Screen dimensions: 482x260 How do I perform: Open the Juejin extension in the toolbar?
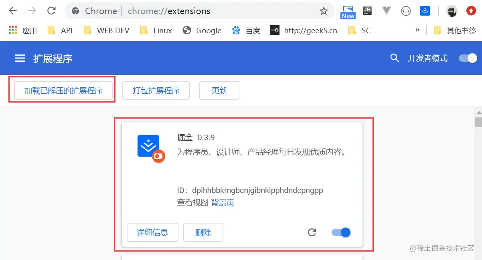(x=425, y=11)
